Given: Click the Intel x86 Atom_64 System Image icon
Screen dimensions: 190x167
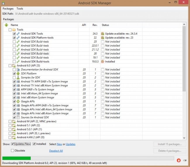Looking at the screenshot, I should [x=18, y=93].
